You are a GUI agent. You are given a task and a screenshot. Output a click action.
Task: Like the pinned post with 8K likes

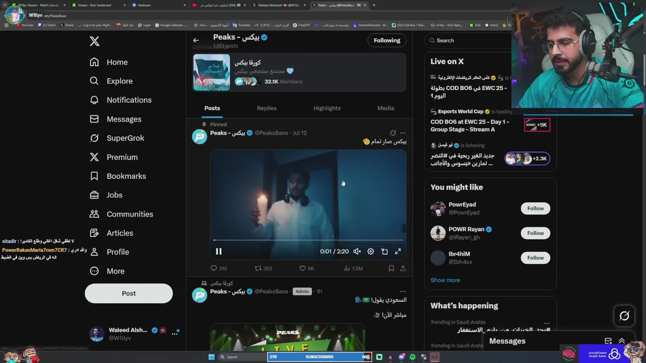tap(306, 268)
